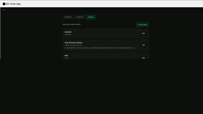Click the ONLINE STORE PAGES heading
This screenshot has height=114, width=203.
[72, 24]
